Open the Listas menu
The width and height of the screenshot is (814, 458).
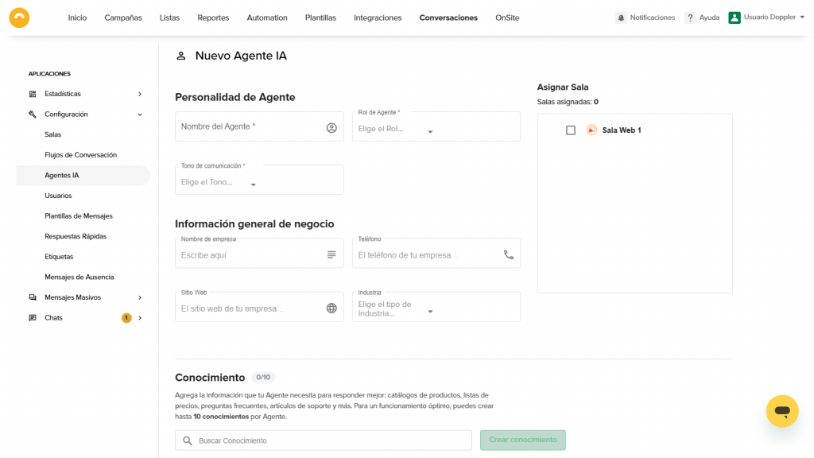click(170, 17)
